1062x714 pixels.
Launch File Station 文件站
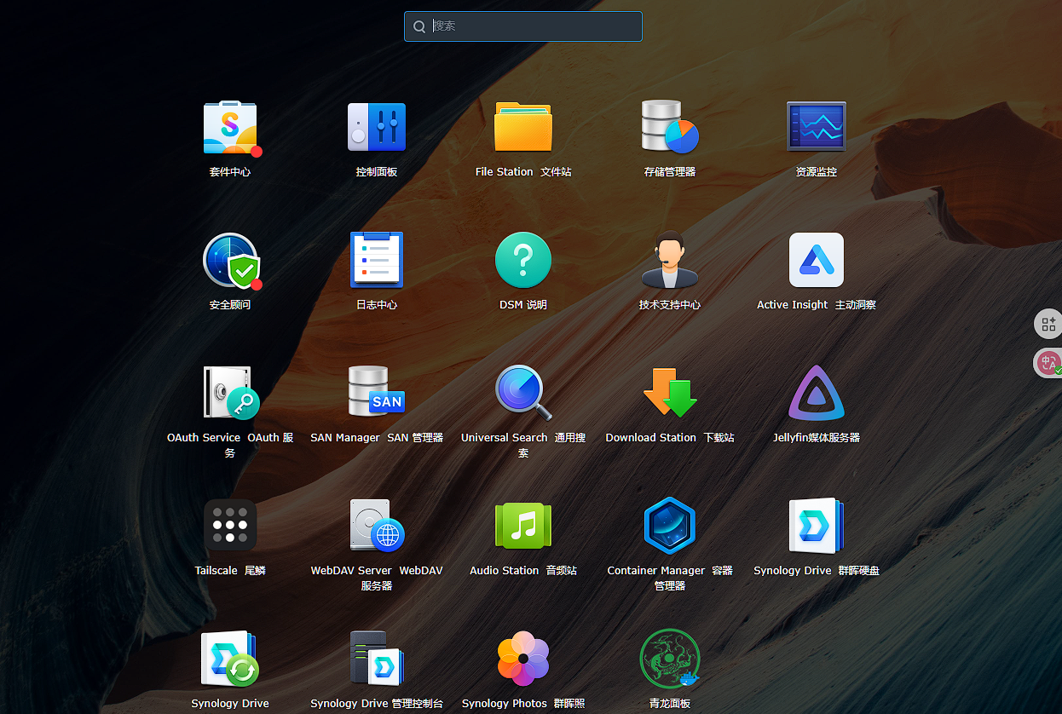[523, 128]
